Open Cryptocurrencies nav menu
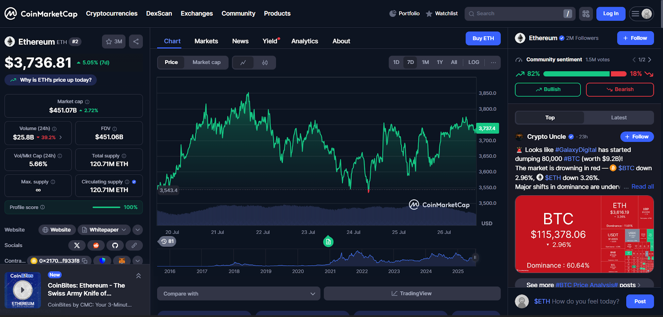 coord(112,14)
